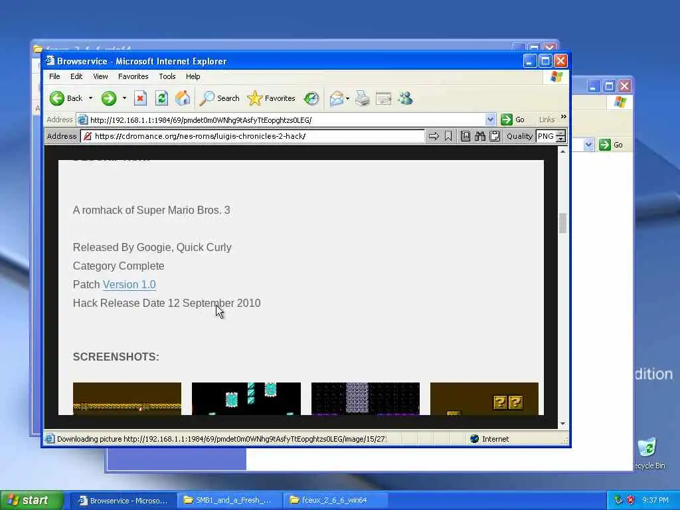The height and width of the screenshot is (510, 680).
Task: Click the Quality PNG selector field
Action: pyautogui.click(x=546, y=136)
